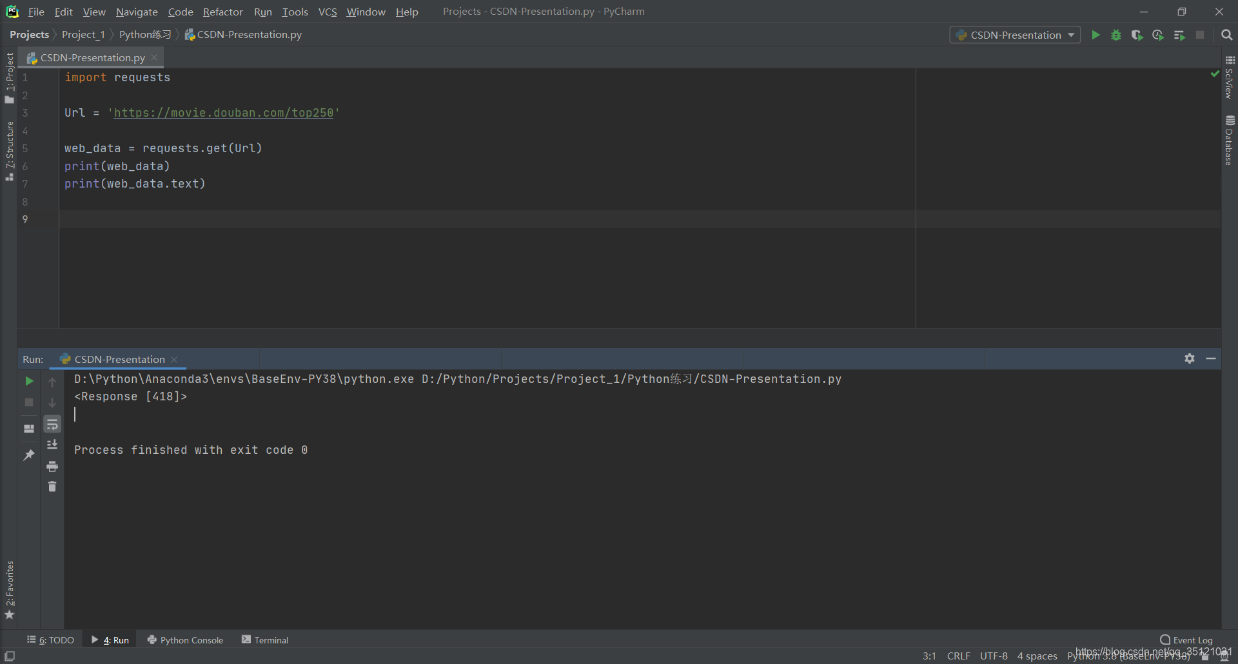Open the Run menu
Screen dimensions: 1238x664
tap(263, 12)
